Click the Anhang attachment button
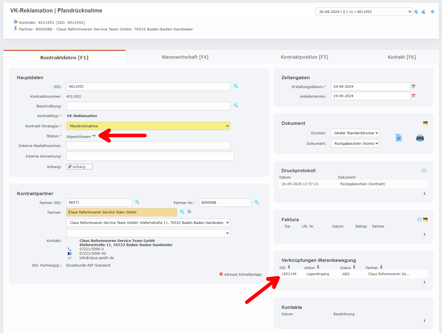442x333 pixels. 79,167
